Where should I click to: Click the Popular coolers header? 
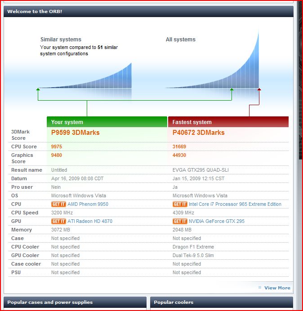coord(222,302)
